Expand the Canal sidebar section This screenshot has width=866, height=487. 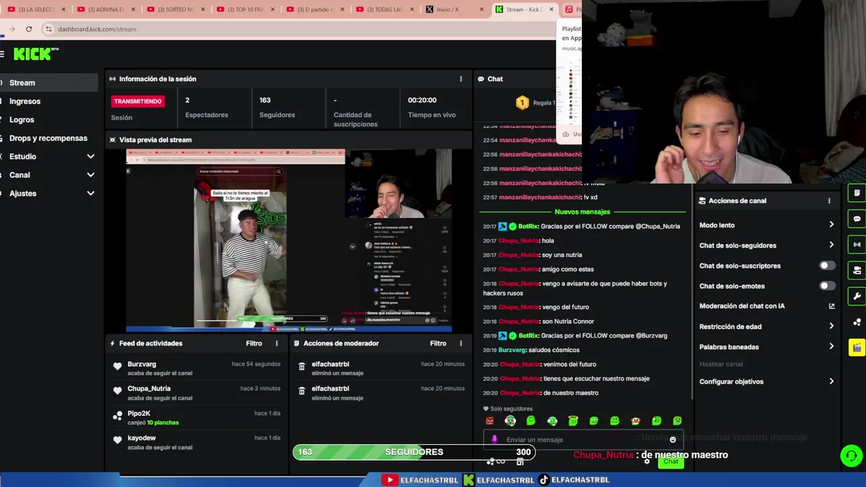coord(91,175)
